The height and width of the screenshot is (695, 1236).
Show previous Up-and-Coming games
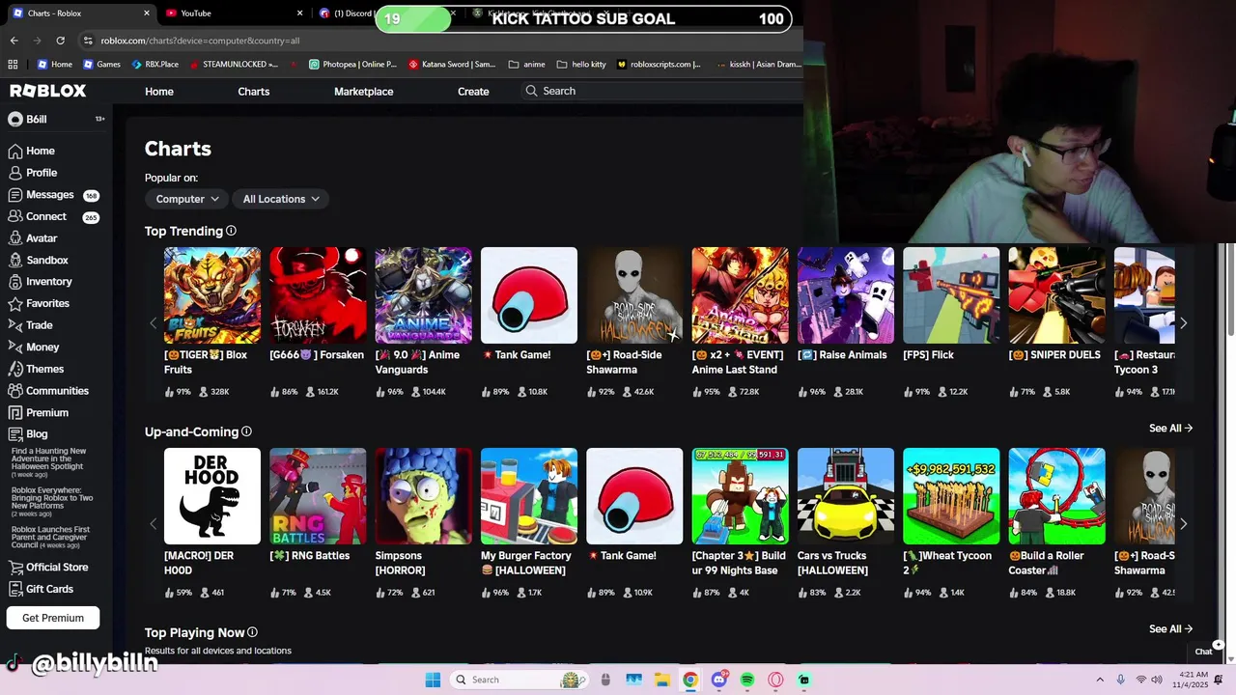click(153, 524)
